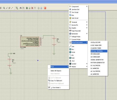Expand the Place entry in context menu
The image size is (117, 100).
click(x=58, y=67)
